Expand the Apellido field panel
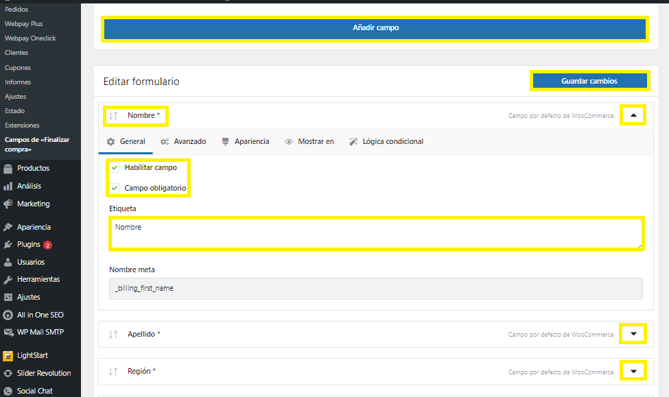The width and height of the screenshot is (669, 397). pyautogui.click(x=633, y=335)
